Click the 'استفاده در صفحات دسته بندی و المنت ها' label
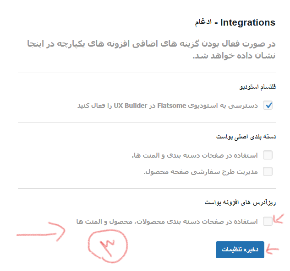 point(195,155)
